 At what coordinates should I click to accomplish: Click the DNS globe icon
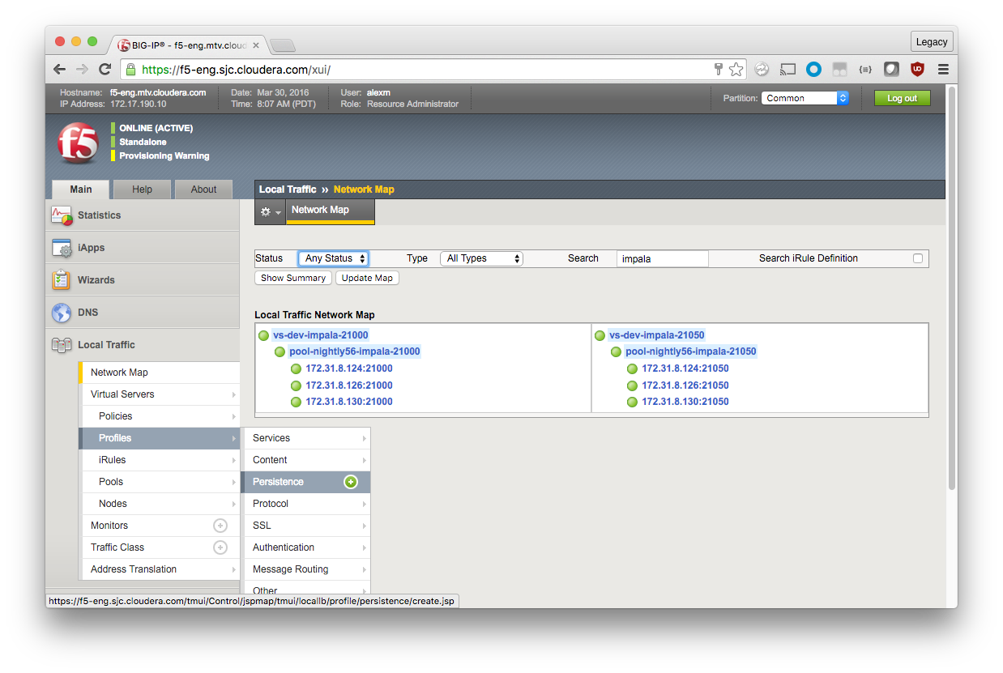[62, 313]
